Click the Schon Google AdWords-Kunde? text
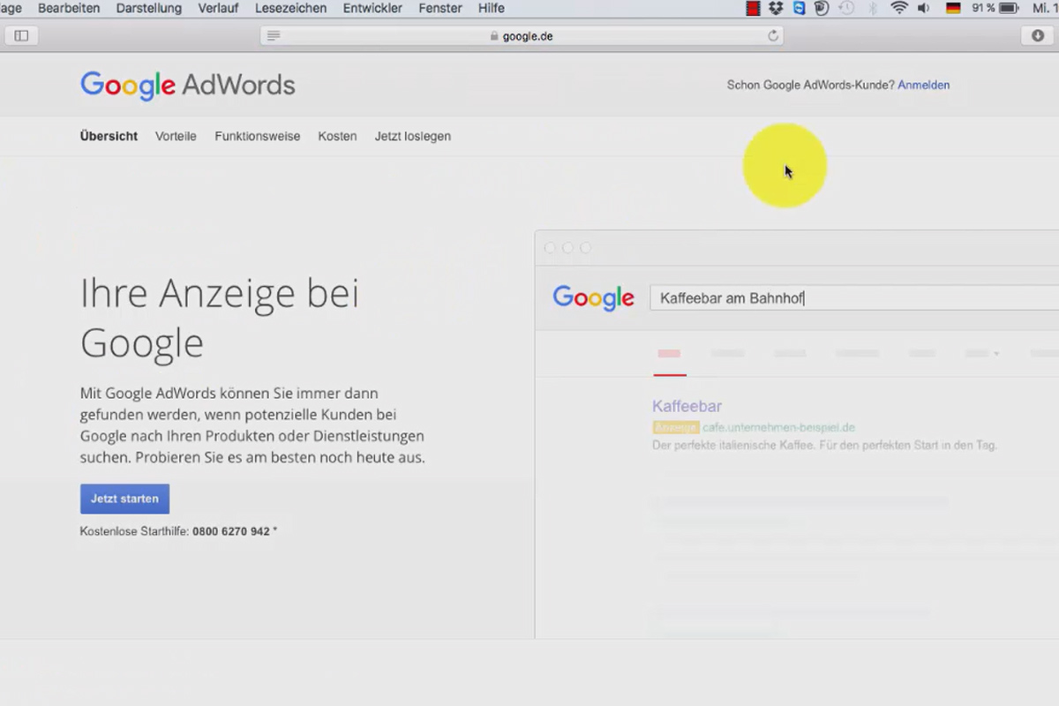1059x706 pixels. (810, 85)
